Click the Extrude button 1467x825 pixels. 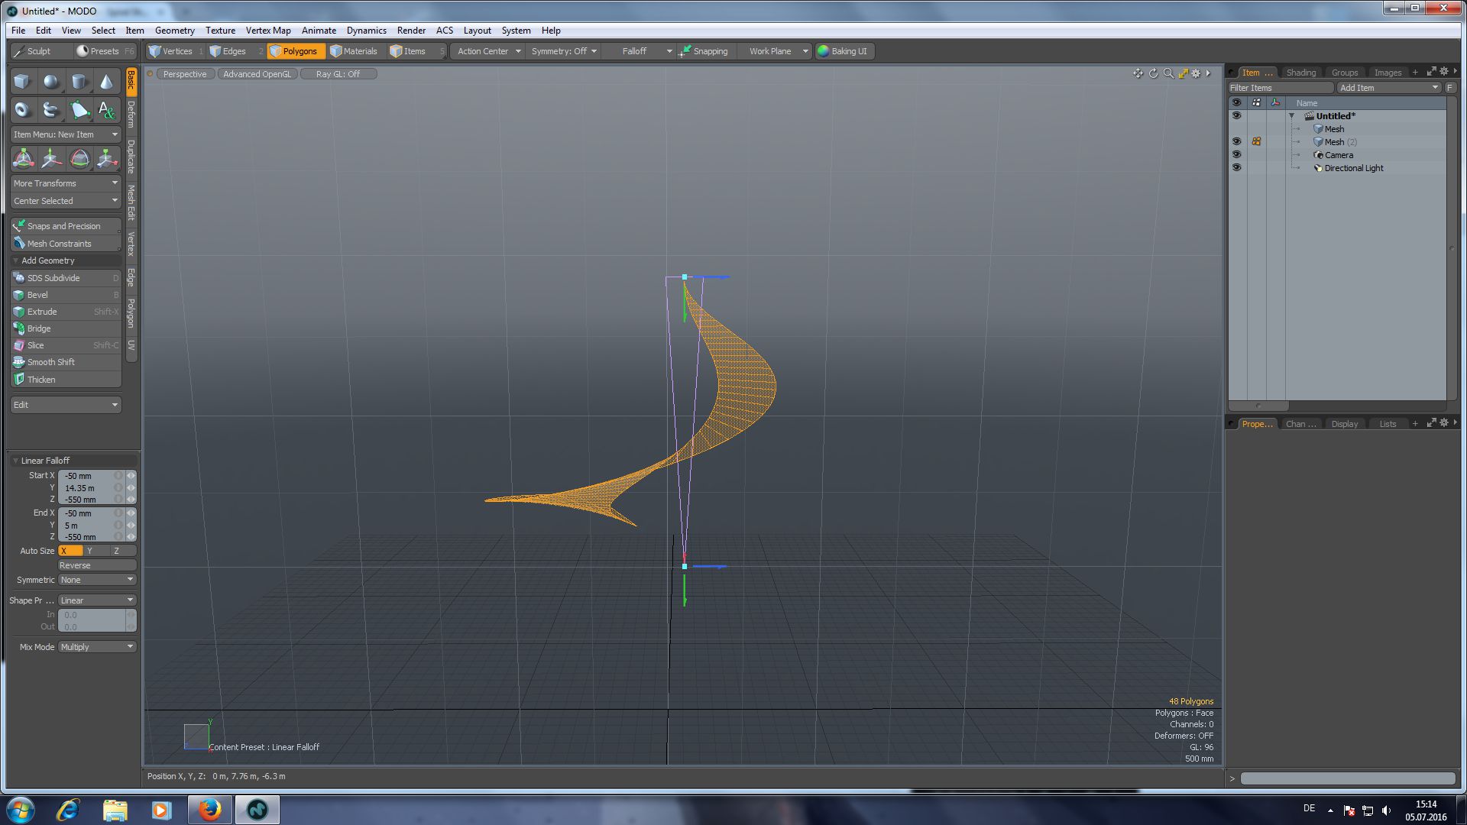pos(42,312)
